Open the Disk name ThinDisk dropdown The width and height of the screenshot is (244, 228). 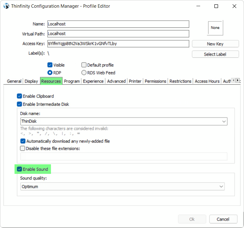124,121
